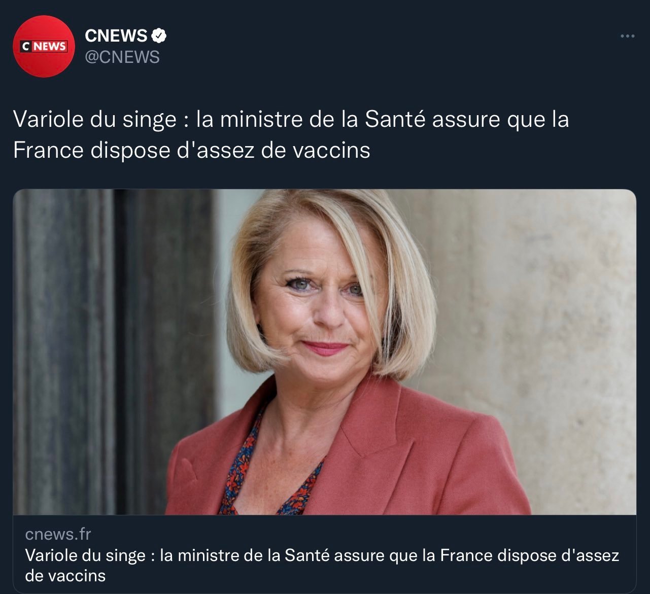650x594 pixels.
Task: Open the article preview photo
Action: (x=324, y=352)
